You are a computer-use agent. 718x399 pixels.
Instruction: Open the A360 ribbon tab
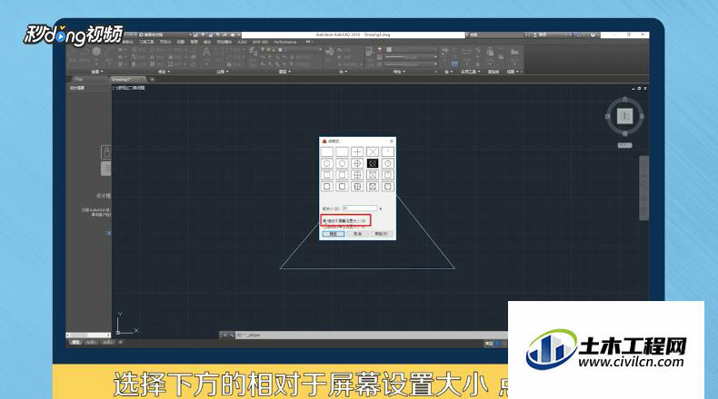[x=243, y=42]
